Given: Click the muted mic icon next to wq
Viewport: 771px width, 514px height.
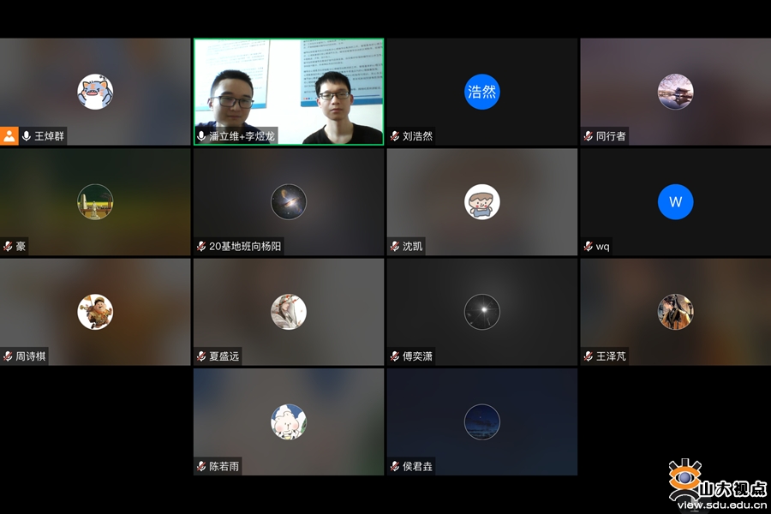Looking at the screenshot, I should [589, 247].
